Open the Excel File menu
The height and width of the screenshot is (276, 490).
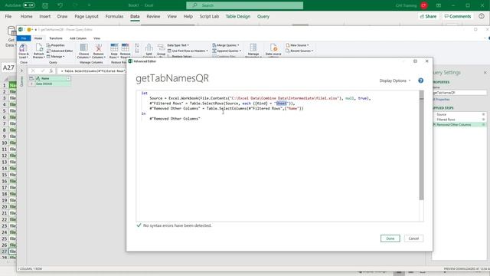8,16
